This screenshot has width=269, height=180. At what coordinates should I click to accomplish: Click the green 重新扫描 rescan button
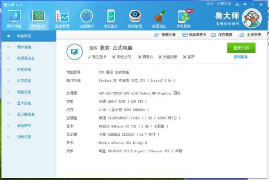(241, 48)
